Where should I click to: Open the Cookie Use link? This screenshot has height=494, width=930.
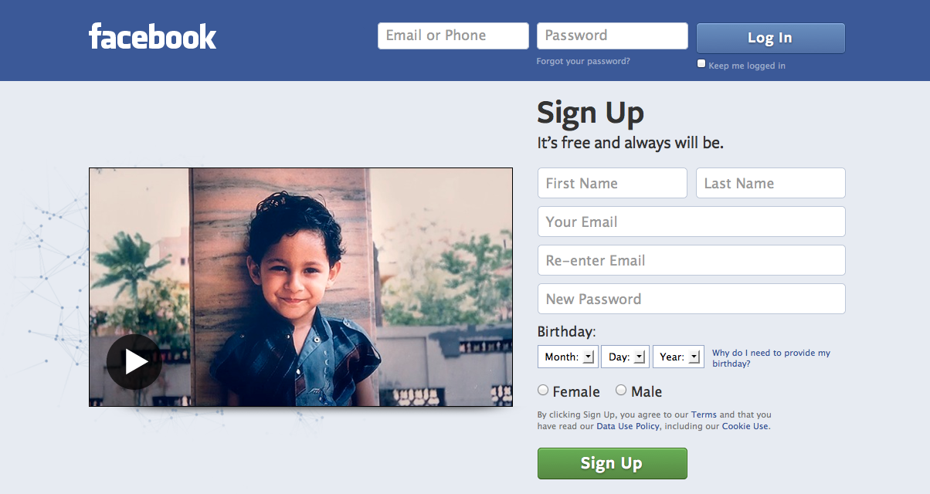pyautogui.click(x=745, y=426)
